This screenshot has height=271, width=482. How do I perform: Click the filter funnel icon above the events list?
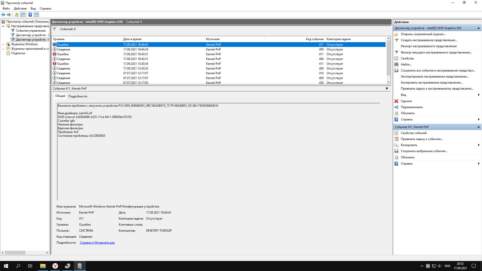coord(54,29)
